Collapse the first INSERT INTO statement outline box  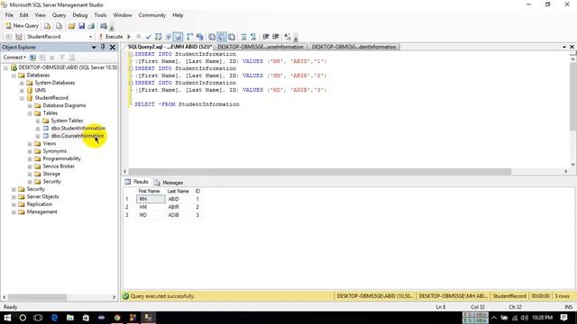click(131, 54)
